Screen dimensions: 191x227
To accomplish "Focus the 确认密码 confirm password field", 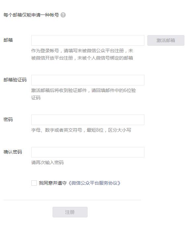I will (88, 152).
